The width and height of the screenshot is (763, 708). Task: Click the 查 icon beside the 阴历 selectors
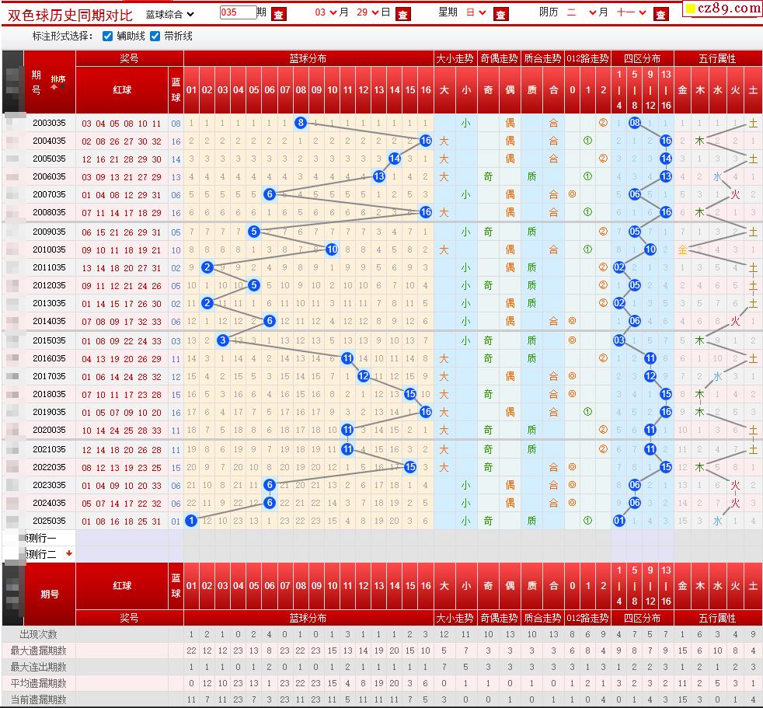pyautogui.click(x=660, y=14)
